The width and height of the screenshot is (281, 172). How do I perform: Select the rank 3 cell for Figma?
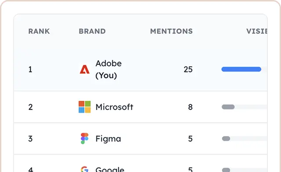coord(30,139)
